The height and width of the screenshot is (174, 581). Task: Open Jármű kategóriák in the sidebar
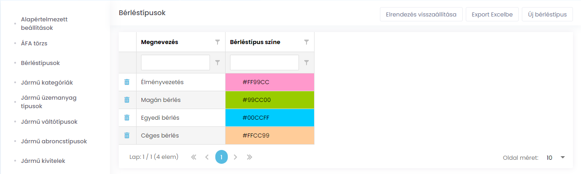(47, 83)
